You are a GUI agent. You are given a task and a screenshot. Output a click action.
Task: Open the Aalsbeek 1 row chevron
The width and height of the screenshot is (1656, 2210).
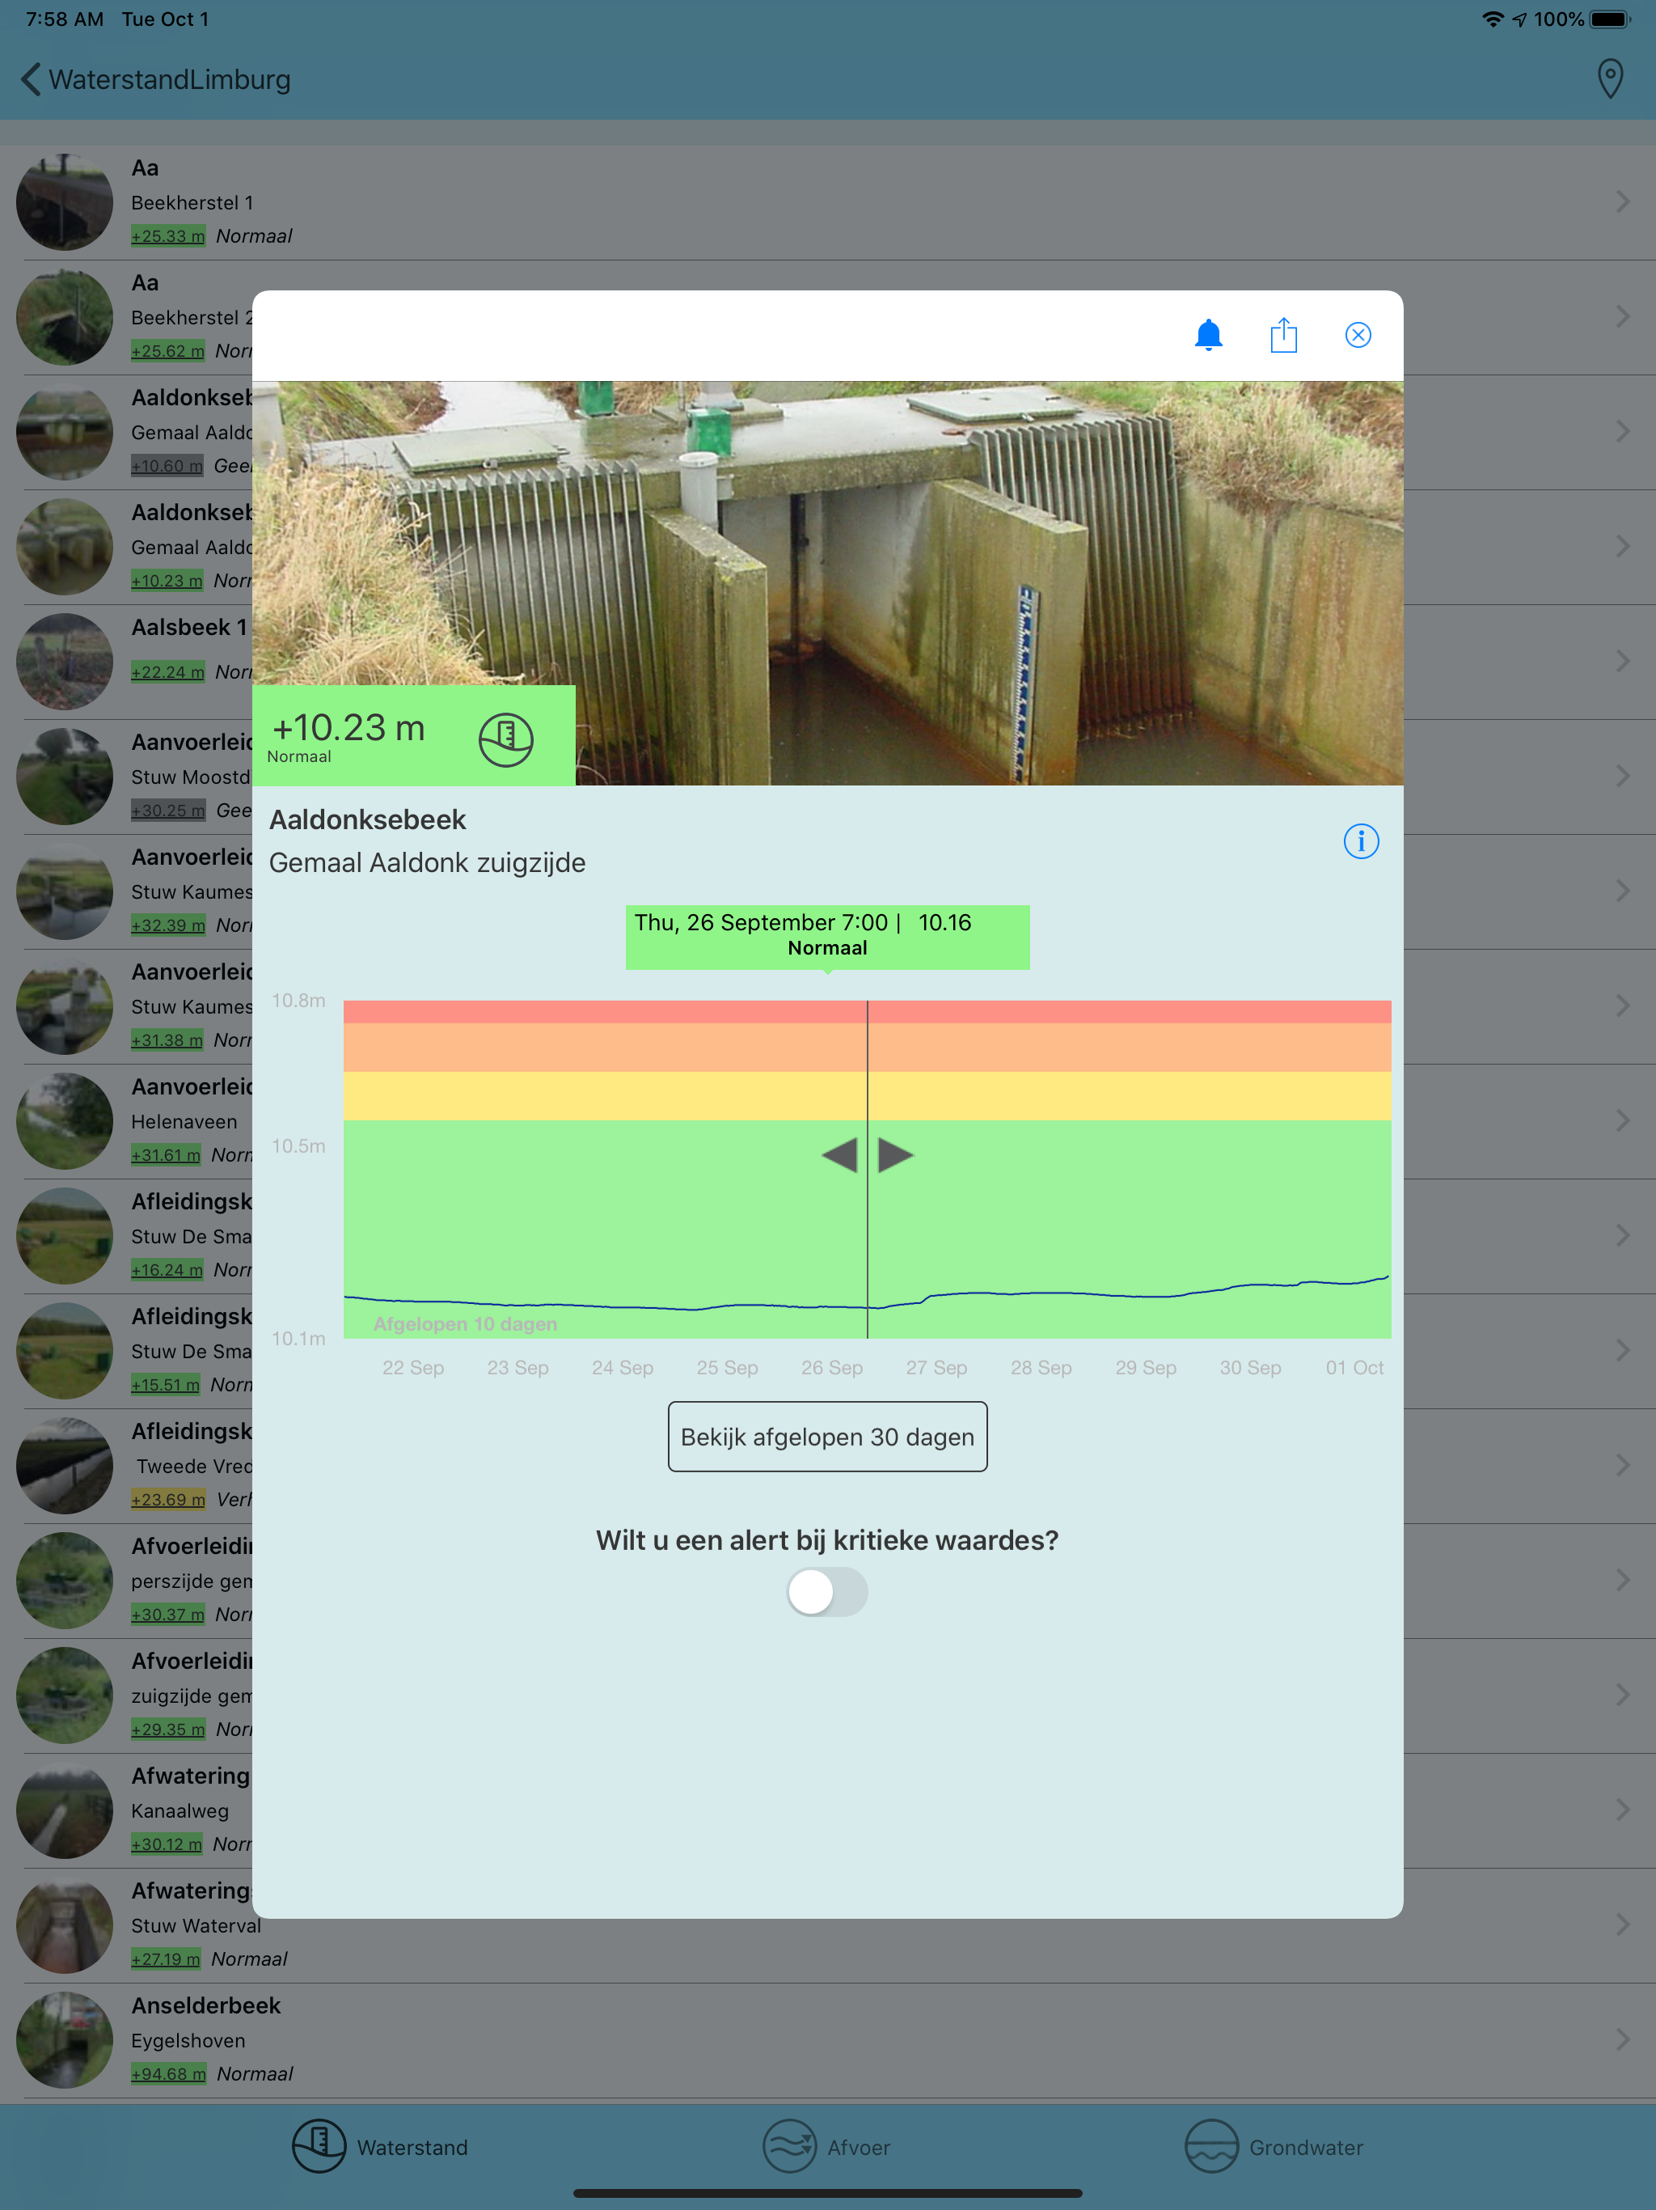click(x=1623, y=662)
